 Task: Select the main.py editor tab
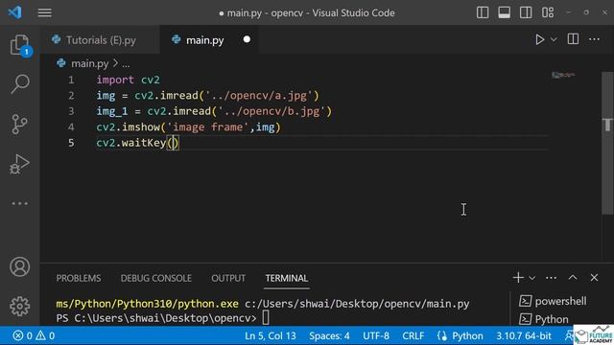point(204,40)
